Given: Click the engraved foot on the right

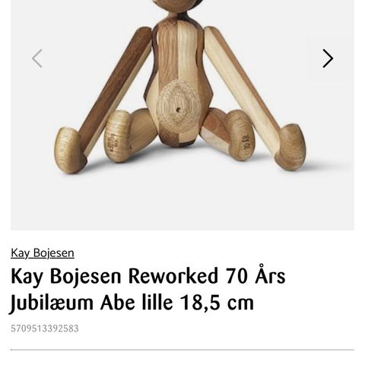Looking at the screenshot, I should click(241, 135).
